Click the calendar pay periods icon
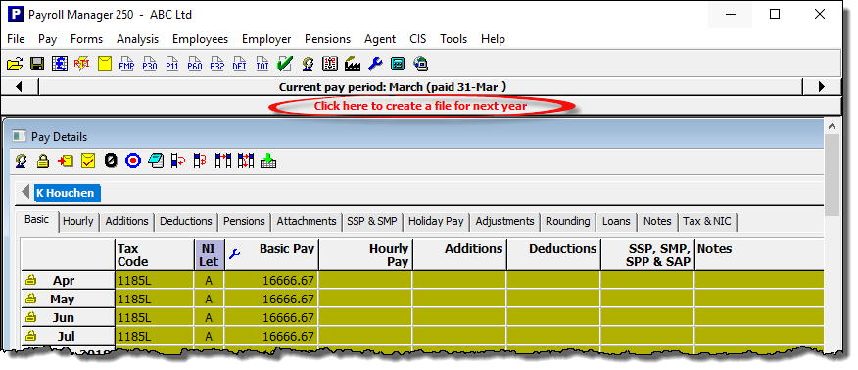This screenshot has height=370, width=858. pos(330,64)
